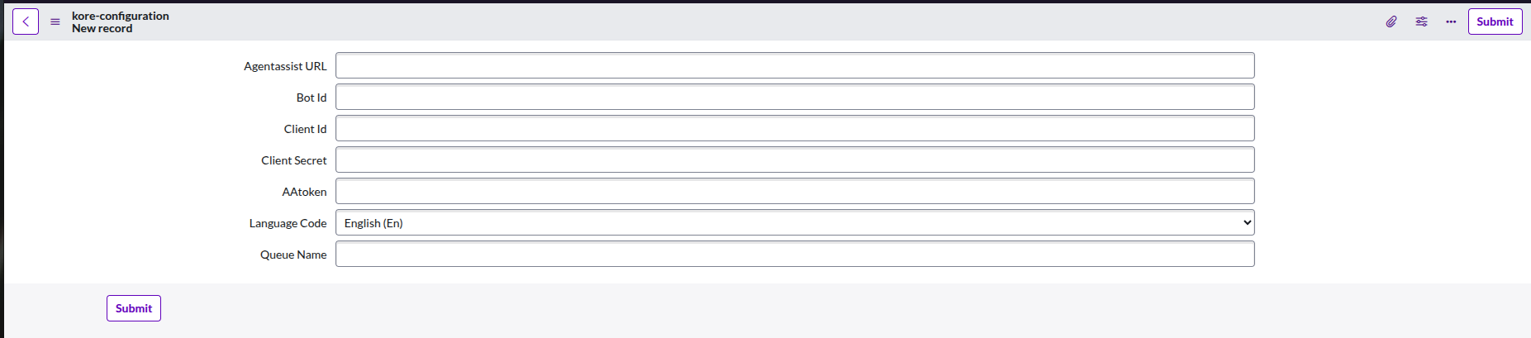Click the back arrow button
The image size is (1531, 338).
click(x=26, y=21)
